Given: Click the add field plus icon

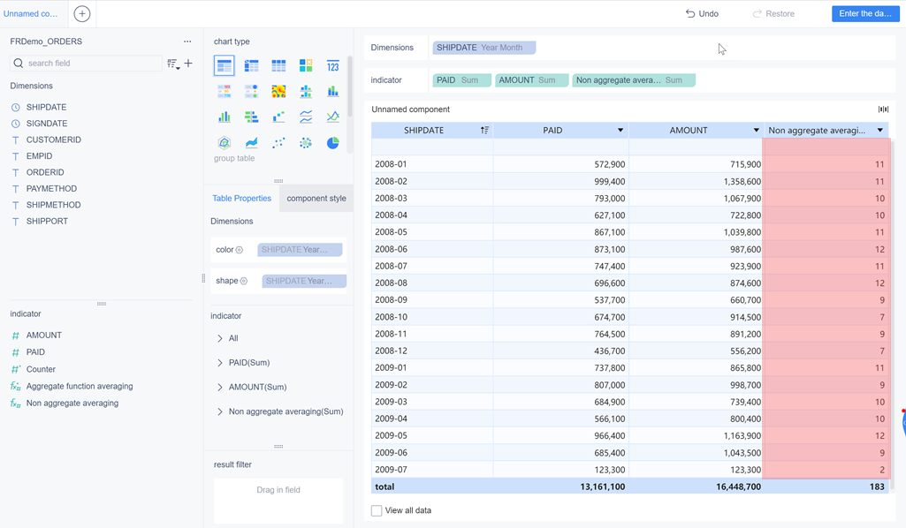Looking at the screenshot, I should click(188, 64).
